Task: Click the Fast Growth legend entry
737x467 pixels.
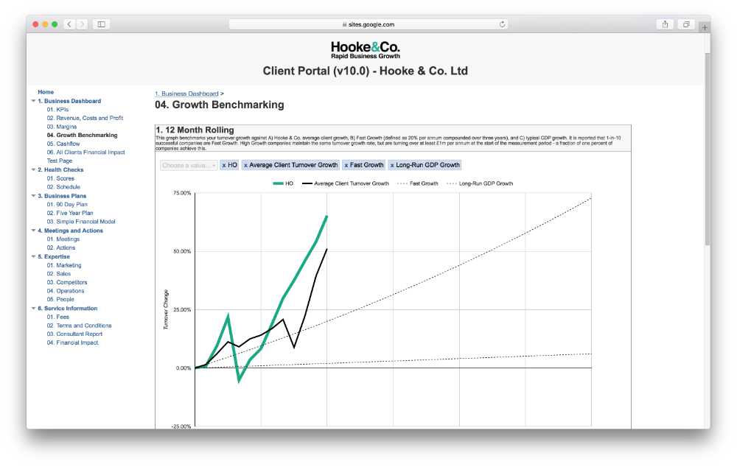Action: click(x=418, y=183)
